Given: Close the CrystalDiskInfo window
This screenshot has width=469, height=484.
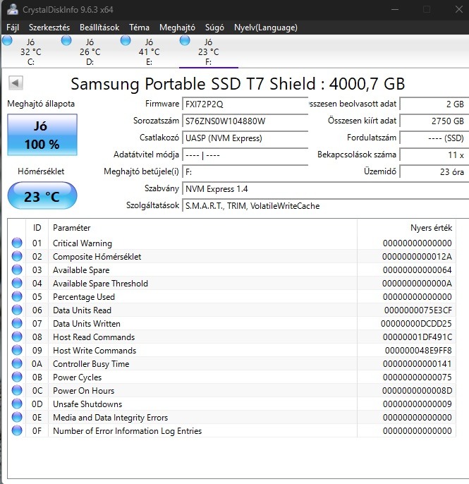Looking at the screenshot, I should pyautogui.click(x=459, y=10).
